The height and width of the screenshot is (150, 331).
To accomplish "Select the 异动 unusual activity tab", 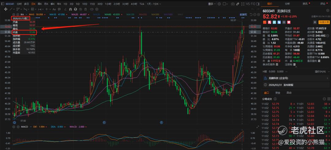I will (289, 93).
